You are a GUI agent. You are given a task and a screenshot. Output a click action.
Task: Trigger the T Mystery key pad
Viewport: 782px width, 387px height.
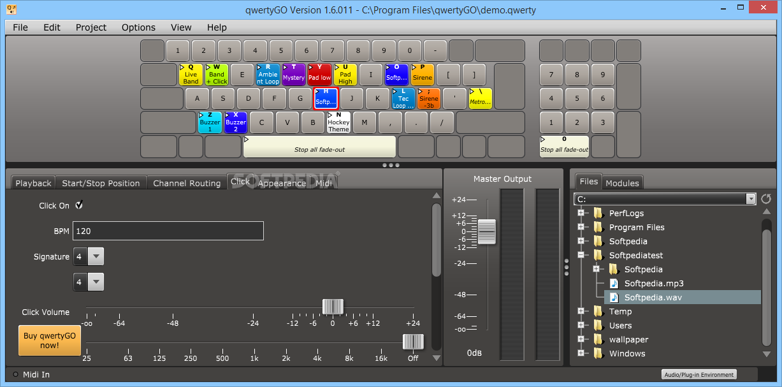(294, 75)
